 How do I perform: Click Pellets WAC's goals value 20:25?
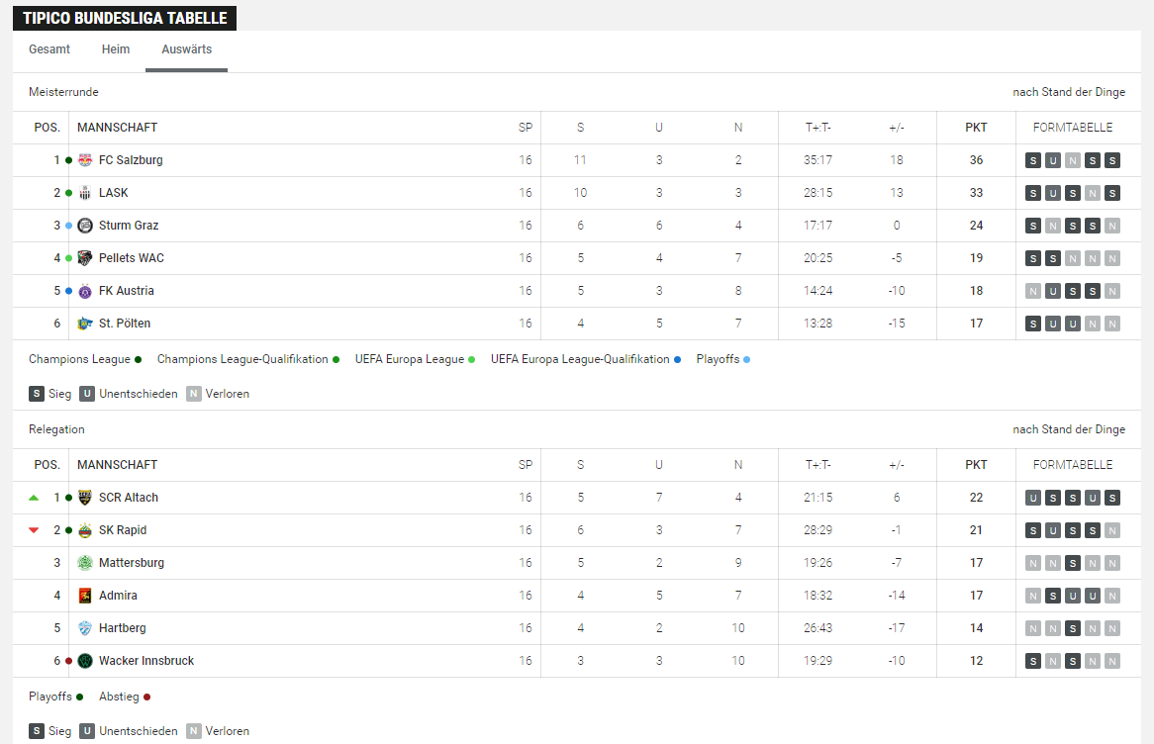pyautogui.click(x=817, y=257)
